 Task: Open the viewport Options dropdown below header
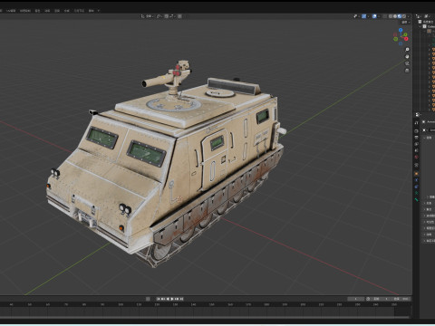pyautogui.click(x=405, y=23)
